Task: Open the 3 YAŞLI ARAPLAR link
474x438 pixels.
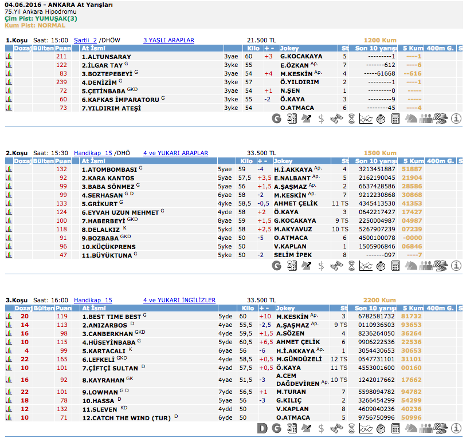Action: (169, 40)
